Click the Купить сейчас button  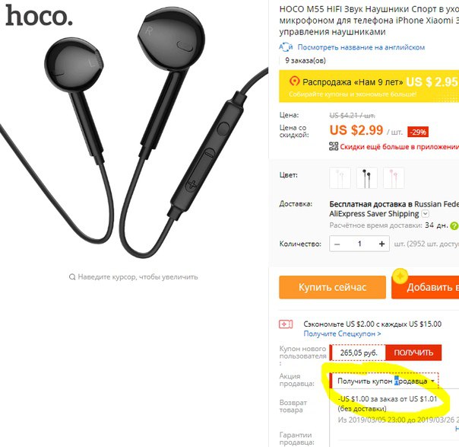pyautogui.click(x=332, y=287)
